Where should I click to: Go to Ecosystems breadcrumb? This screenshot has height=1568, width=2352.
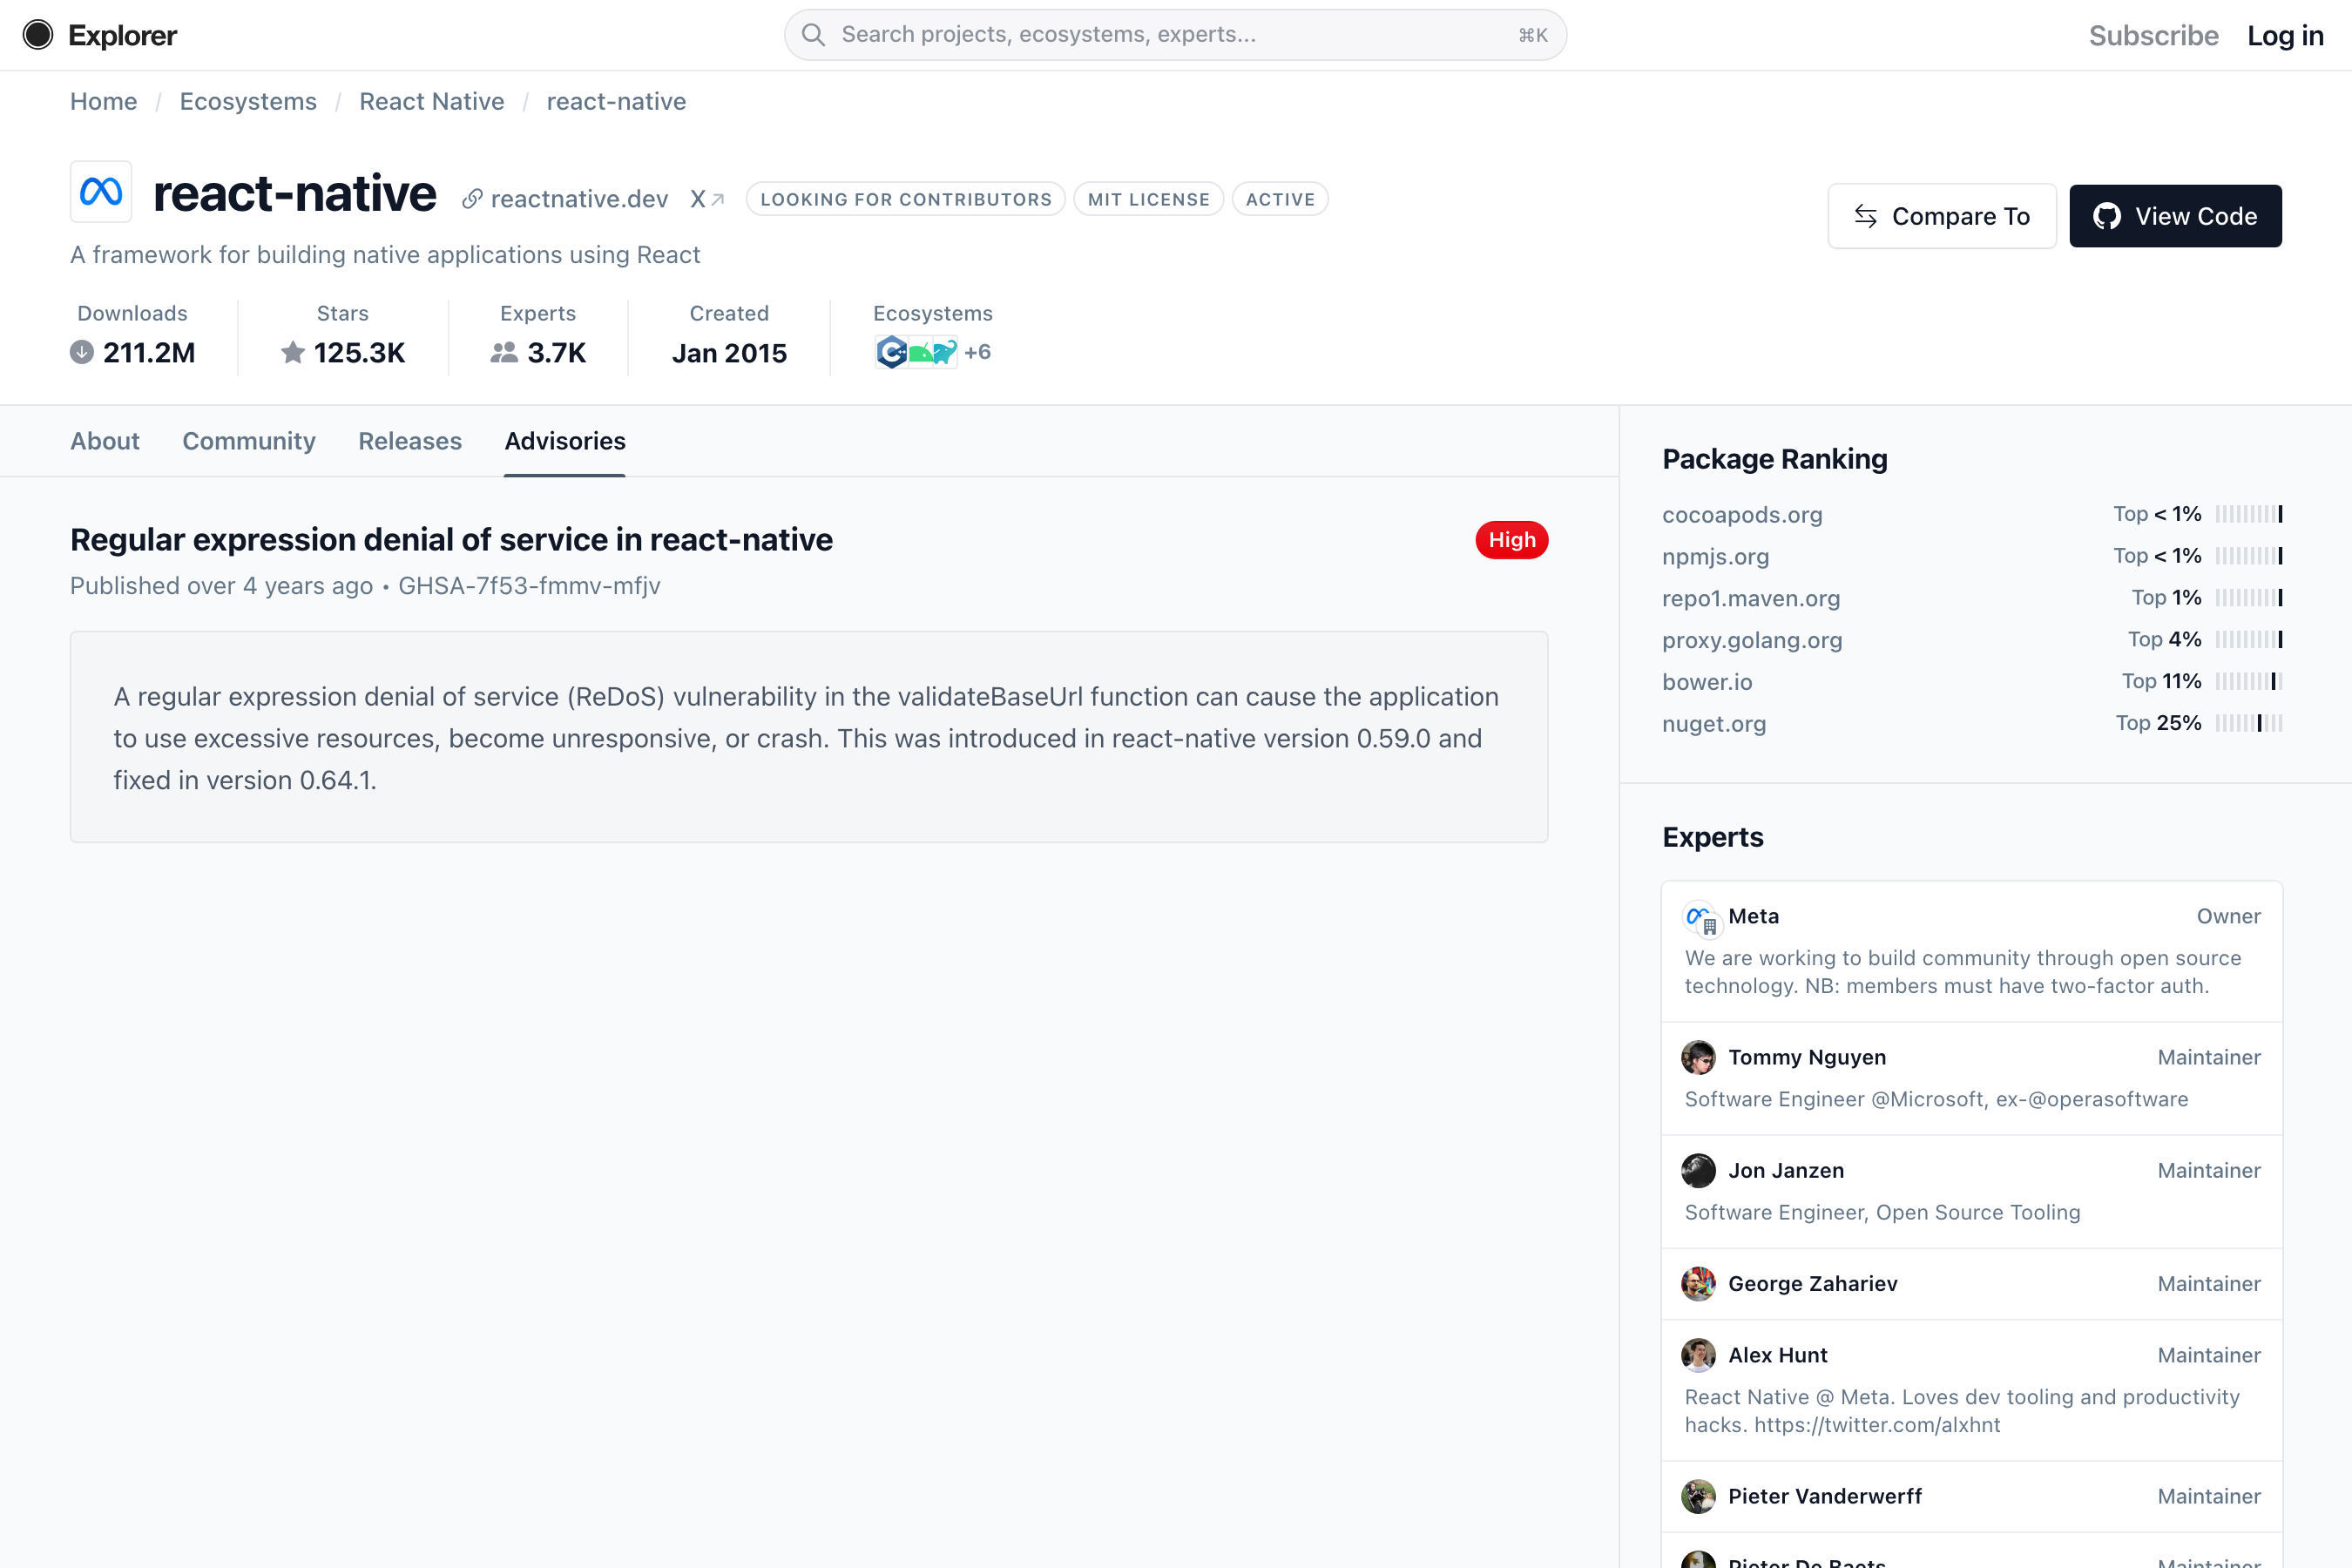pos(248,102)
